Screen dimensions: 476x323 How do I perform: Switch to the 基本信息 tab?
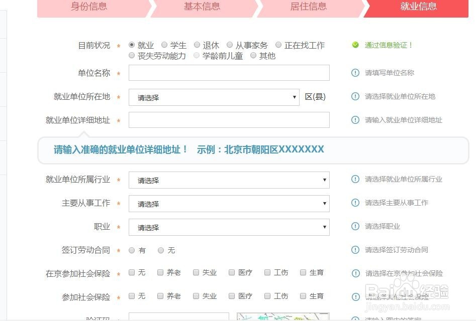(202, 7)
